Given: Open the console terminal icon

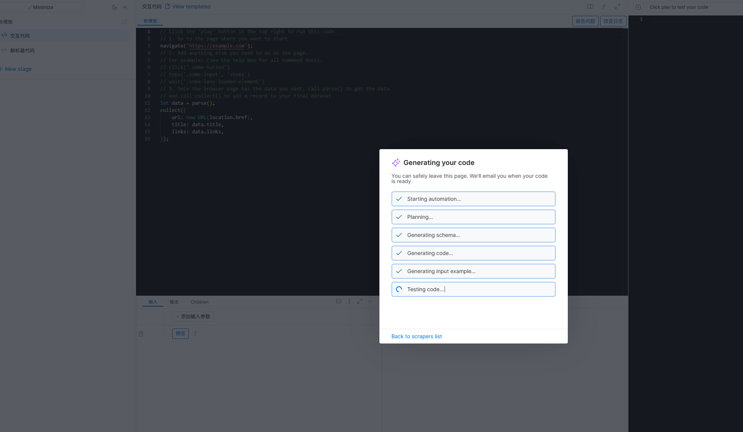Looking at the screenshot, I should 339,301.
